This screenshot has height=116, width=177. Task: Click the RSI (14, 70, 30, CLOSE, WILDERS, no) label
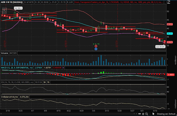pyautogui.click(x=17, y=82)
